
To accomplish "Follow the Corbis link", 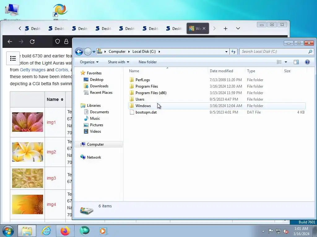I will tap(62, 70).
